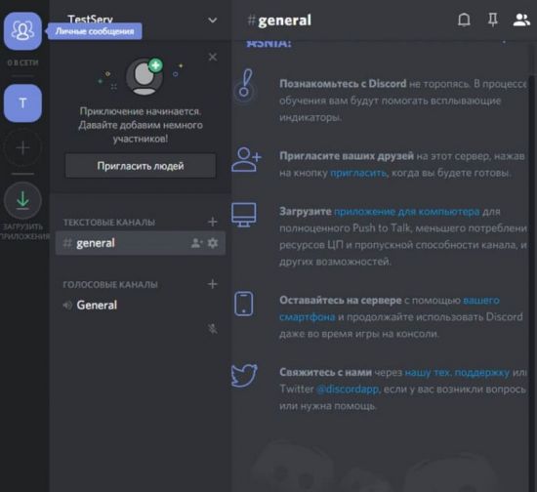The width and height of the screenshot is (537, 492).
Task: Open the @discordapp Twitter link
Action: click(348, 389)
